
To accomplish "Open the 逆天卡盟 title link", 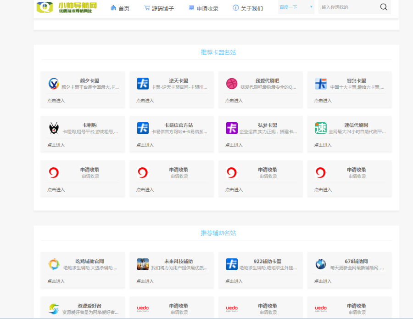I will point(179,81).
